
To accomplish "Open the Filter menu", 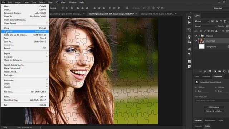I will coord(50,3).
